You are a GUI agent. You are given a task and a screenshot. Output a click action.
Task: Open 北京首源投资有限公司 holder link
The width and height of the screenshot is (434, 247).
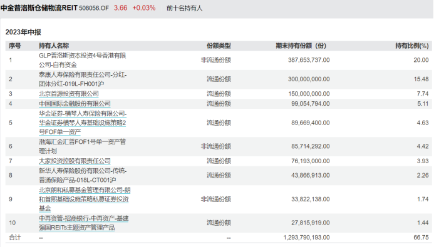point(69,94)
